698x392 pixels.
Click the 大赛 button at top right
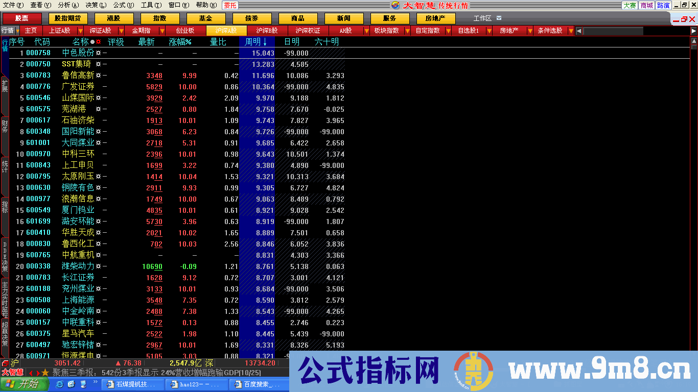pos(630,5)
